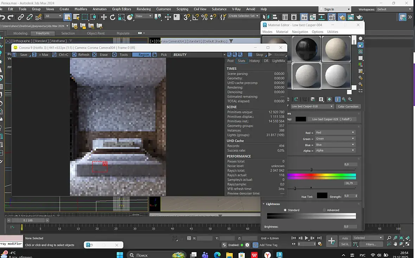415x258 pixels.
Task: Select the Rotate transform tool
Action: pyautogui.click(x=113, y=17)
